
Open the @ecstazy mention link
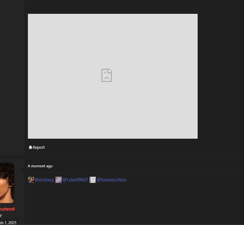[44, 180]
